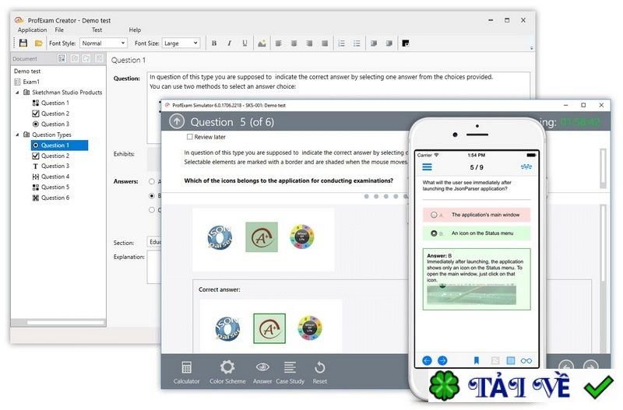
Task: Select Question 3 under Sketchman Studio Products
Action: pyautogui.click(x=51, y=124)
